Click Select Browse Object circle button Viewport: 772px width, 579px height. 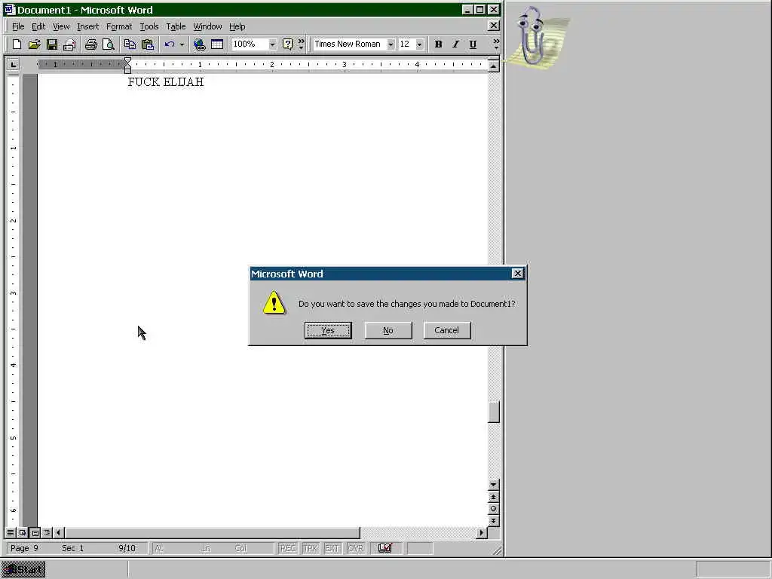[x=493, y=509]
